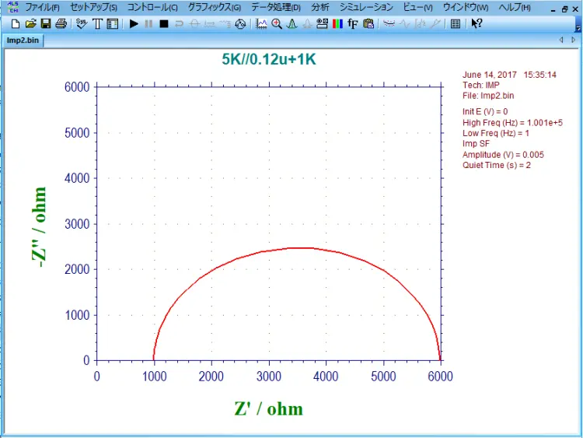Open the Color settings RGB icon
Screen dimensions: 583x438
click(337, 24)
